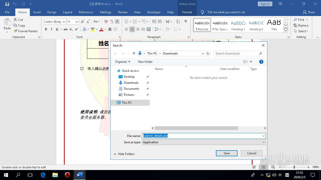The image size is (321, 180).
Task: Open the view options dropdown in Save As dialog
Action: (x=251, y=62)
